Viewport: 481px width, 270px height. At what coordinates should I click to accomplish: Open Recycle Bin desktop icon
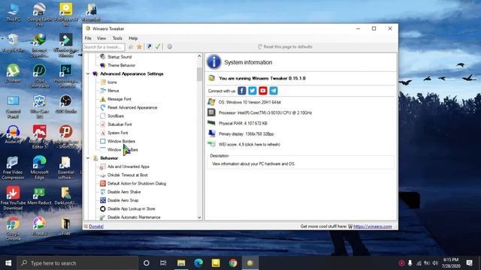(x=13, y=43)
